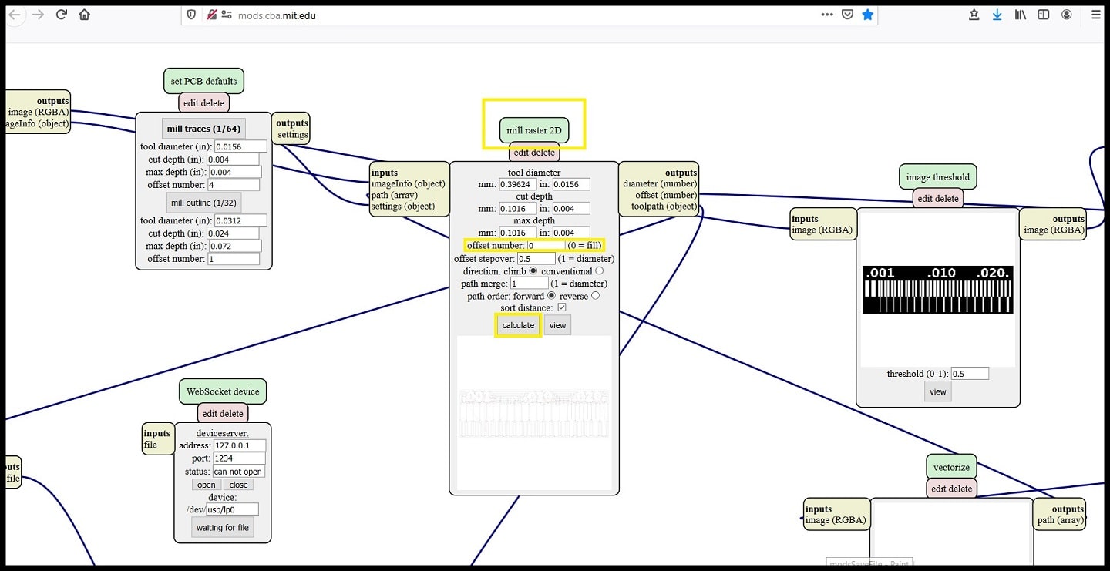Click delete under image threshold title
This screenshot has height=571, width=1110.
(x=947, y=199)
